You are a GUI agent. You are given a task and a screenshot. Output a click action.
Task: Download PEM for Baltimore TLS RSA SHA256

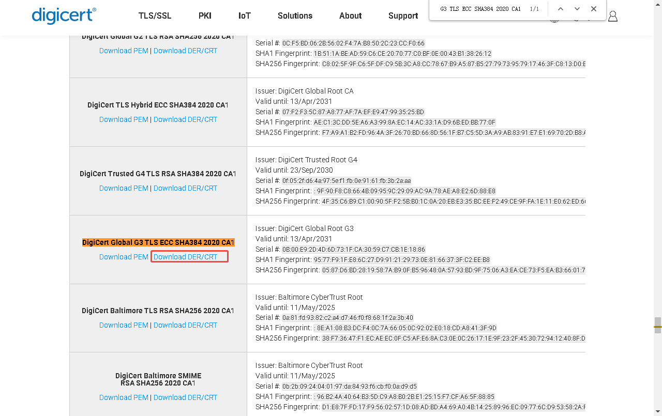(124, 325)
